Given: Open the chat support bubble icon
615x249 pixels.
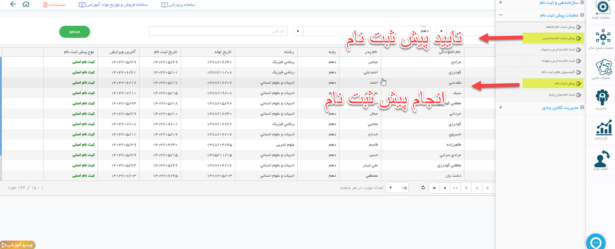Looking at the screenshot, I should click(x=596, y=242).
